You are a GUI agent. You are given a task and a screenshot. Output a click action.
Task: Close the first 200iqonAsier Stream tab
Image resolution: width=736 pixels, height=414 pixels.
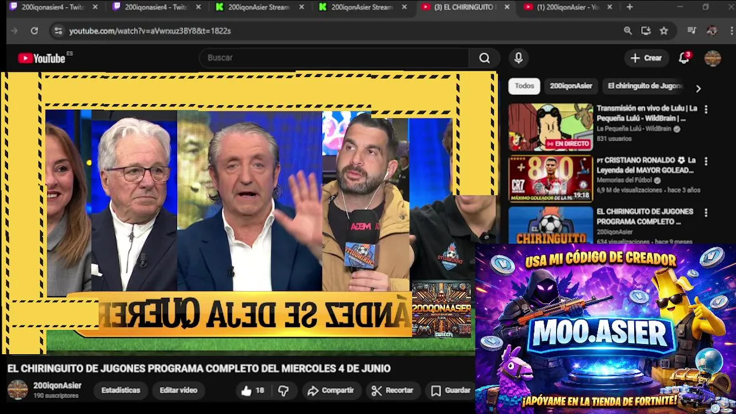click(x=301, y=7)
